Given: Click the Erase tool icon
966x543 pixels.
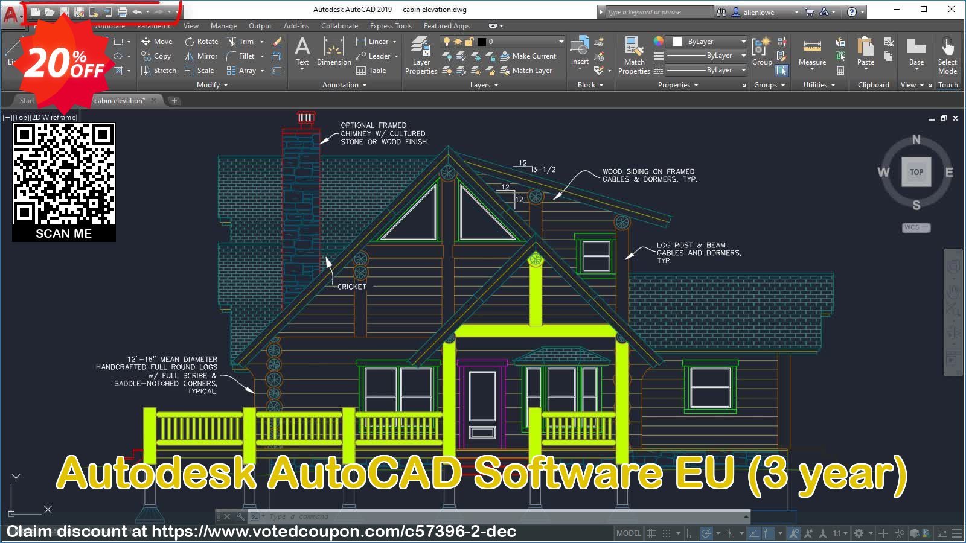Looking at the screenshot, I should click(277, 42).
